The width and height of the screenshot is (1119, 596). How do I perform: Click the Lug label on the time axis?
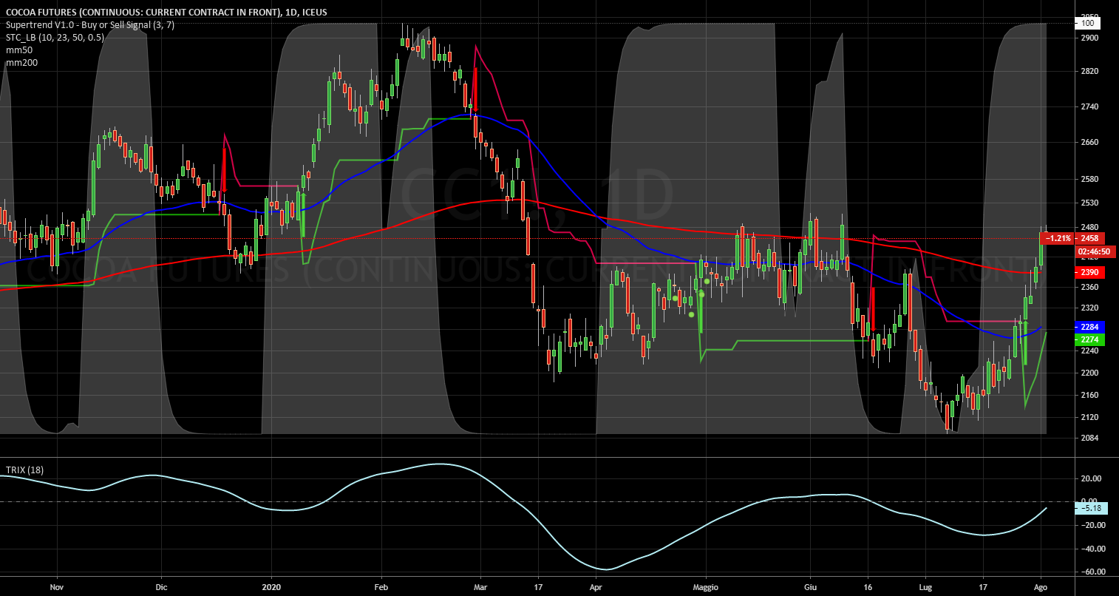pyautogui.click(x=925, y=586)
